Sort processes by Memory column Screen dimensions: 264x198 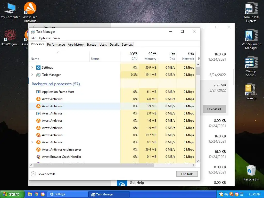148,56
